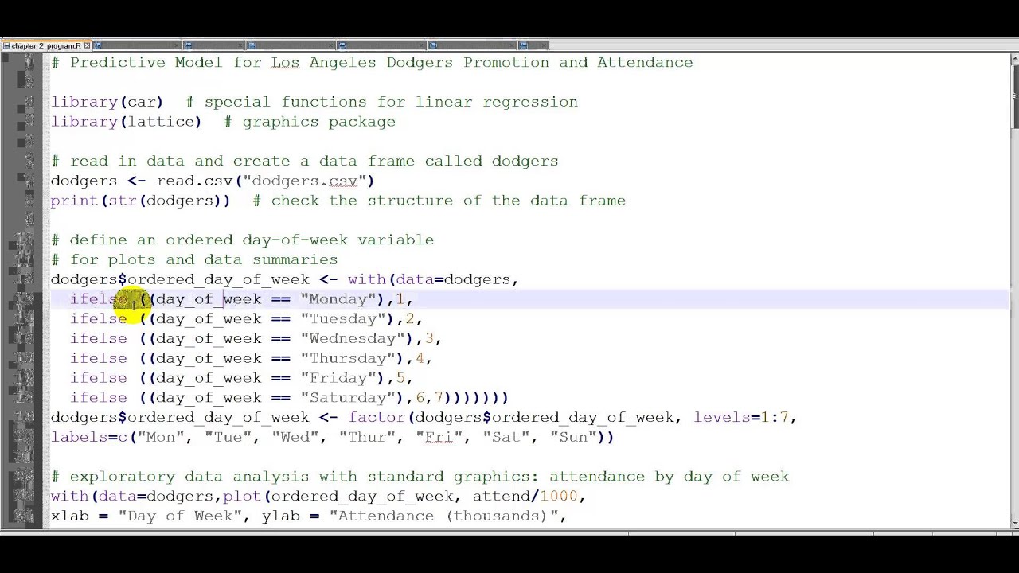This screenshot has height=573, width=1019.
Task: Click the 'xlab = "Day of Week"' argument
Action: [146, 516]
